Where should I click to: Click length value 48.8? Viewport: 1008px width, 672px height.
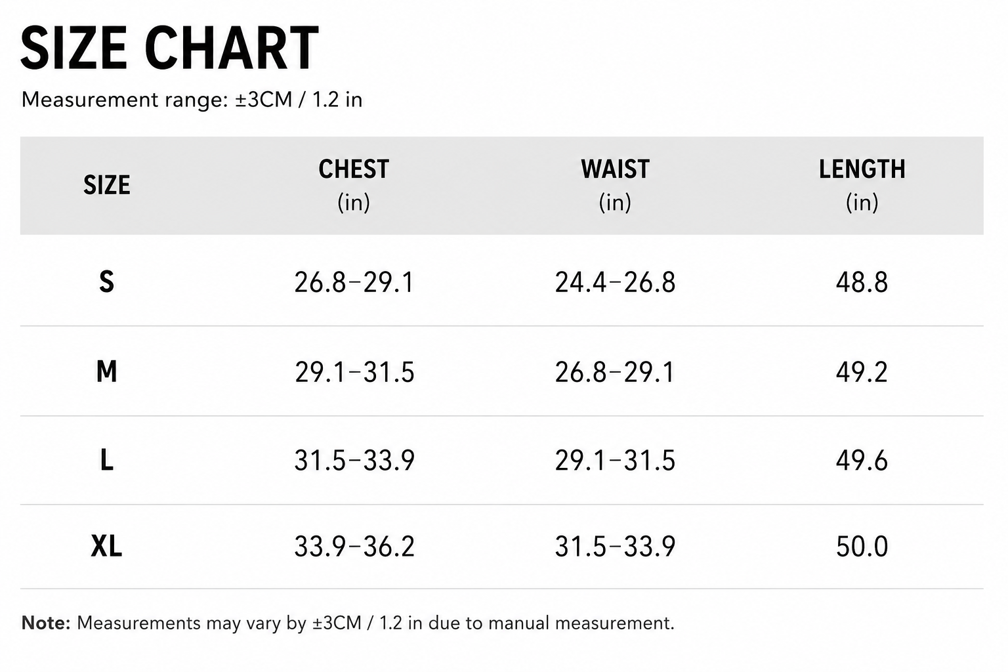point(862,282)
